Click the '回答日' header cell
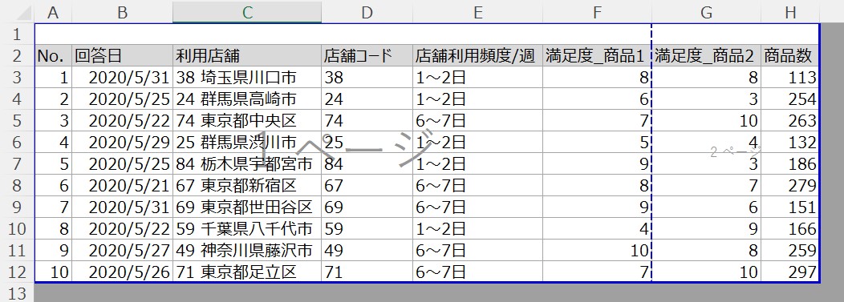 point(122,56)
